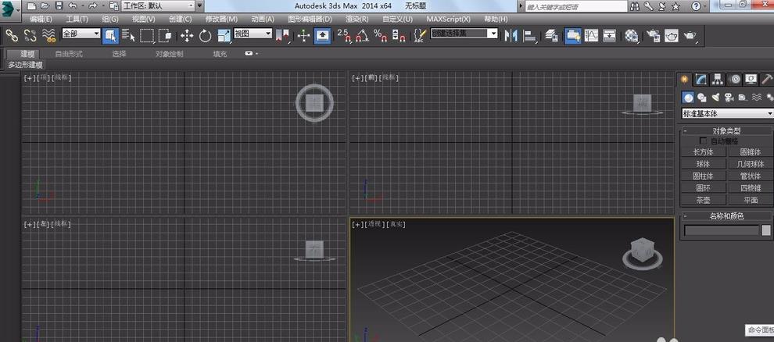Click the 圆柱体 cylinder creation button

(703, 176)
